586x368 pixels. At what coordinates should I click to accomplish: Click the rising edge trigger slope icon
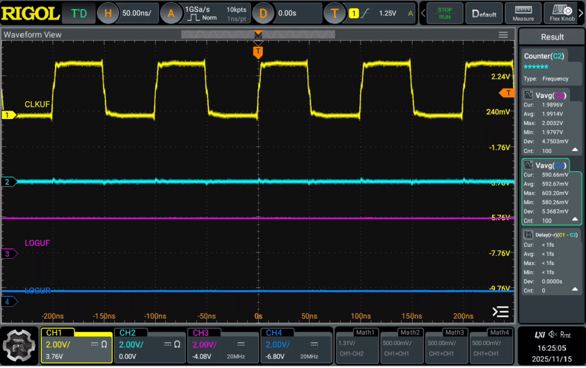[x=365, y=14]
